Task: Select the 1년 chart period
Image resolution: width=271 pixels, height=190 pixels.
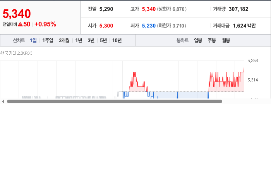Action: [x=79, y=40]
